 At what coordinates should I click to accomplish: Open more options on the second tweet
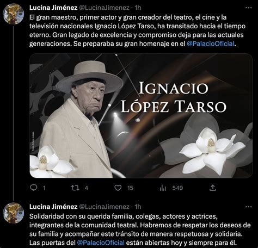(248, 207)
